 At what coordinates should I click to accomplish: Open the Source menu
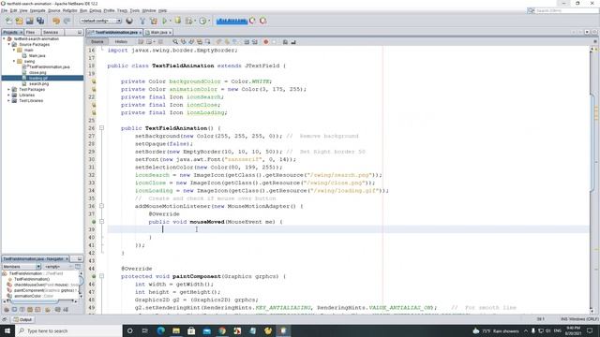coord(54,10)
